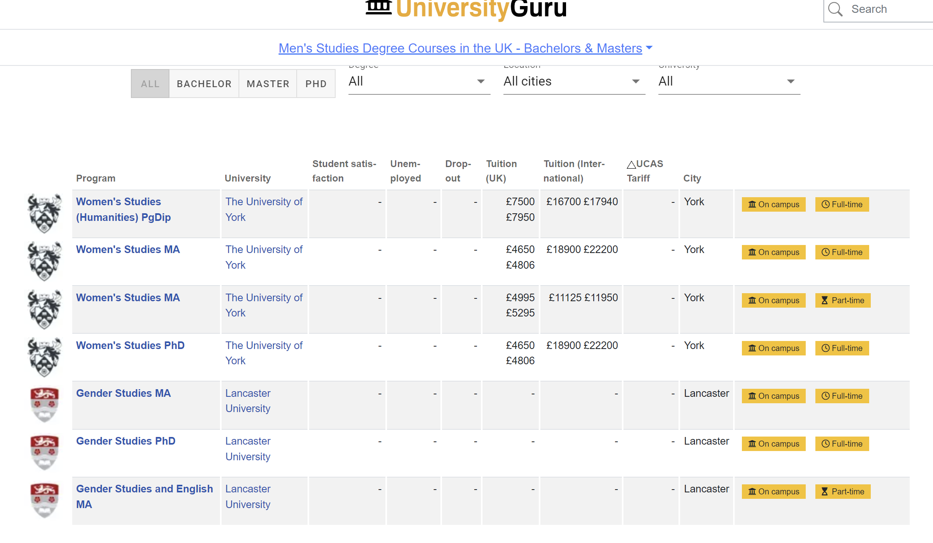This screenshot has height=543, width=933.
Task: Click Lancaster crest beside Gender Studies MA
Action: 45,404
